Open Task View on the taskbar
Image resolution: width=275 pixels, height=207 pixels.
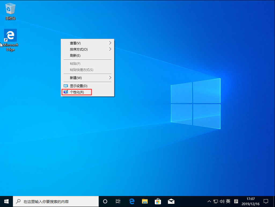pos(118,201)
